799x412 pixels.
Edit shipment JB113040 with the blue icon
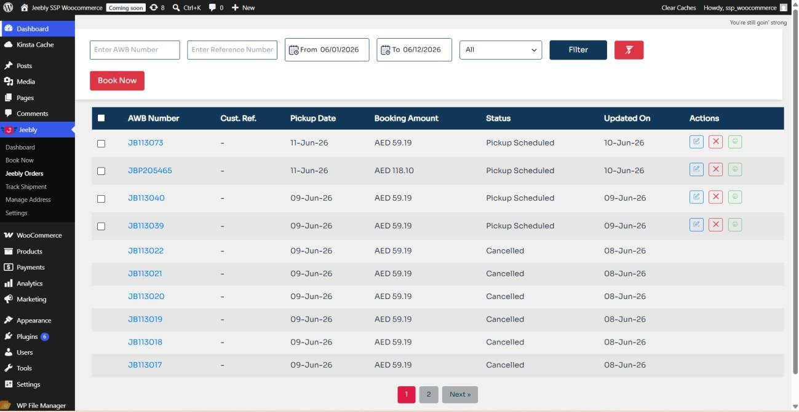696,196
